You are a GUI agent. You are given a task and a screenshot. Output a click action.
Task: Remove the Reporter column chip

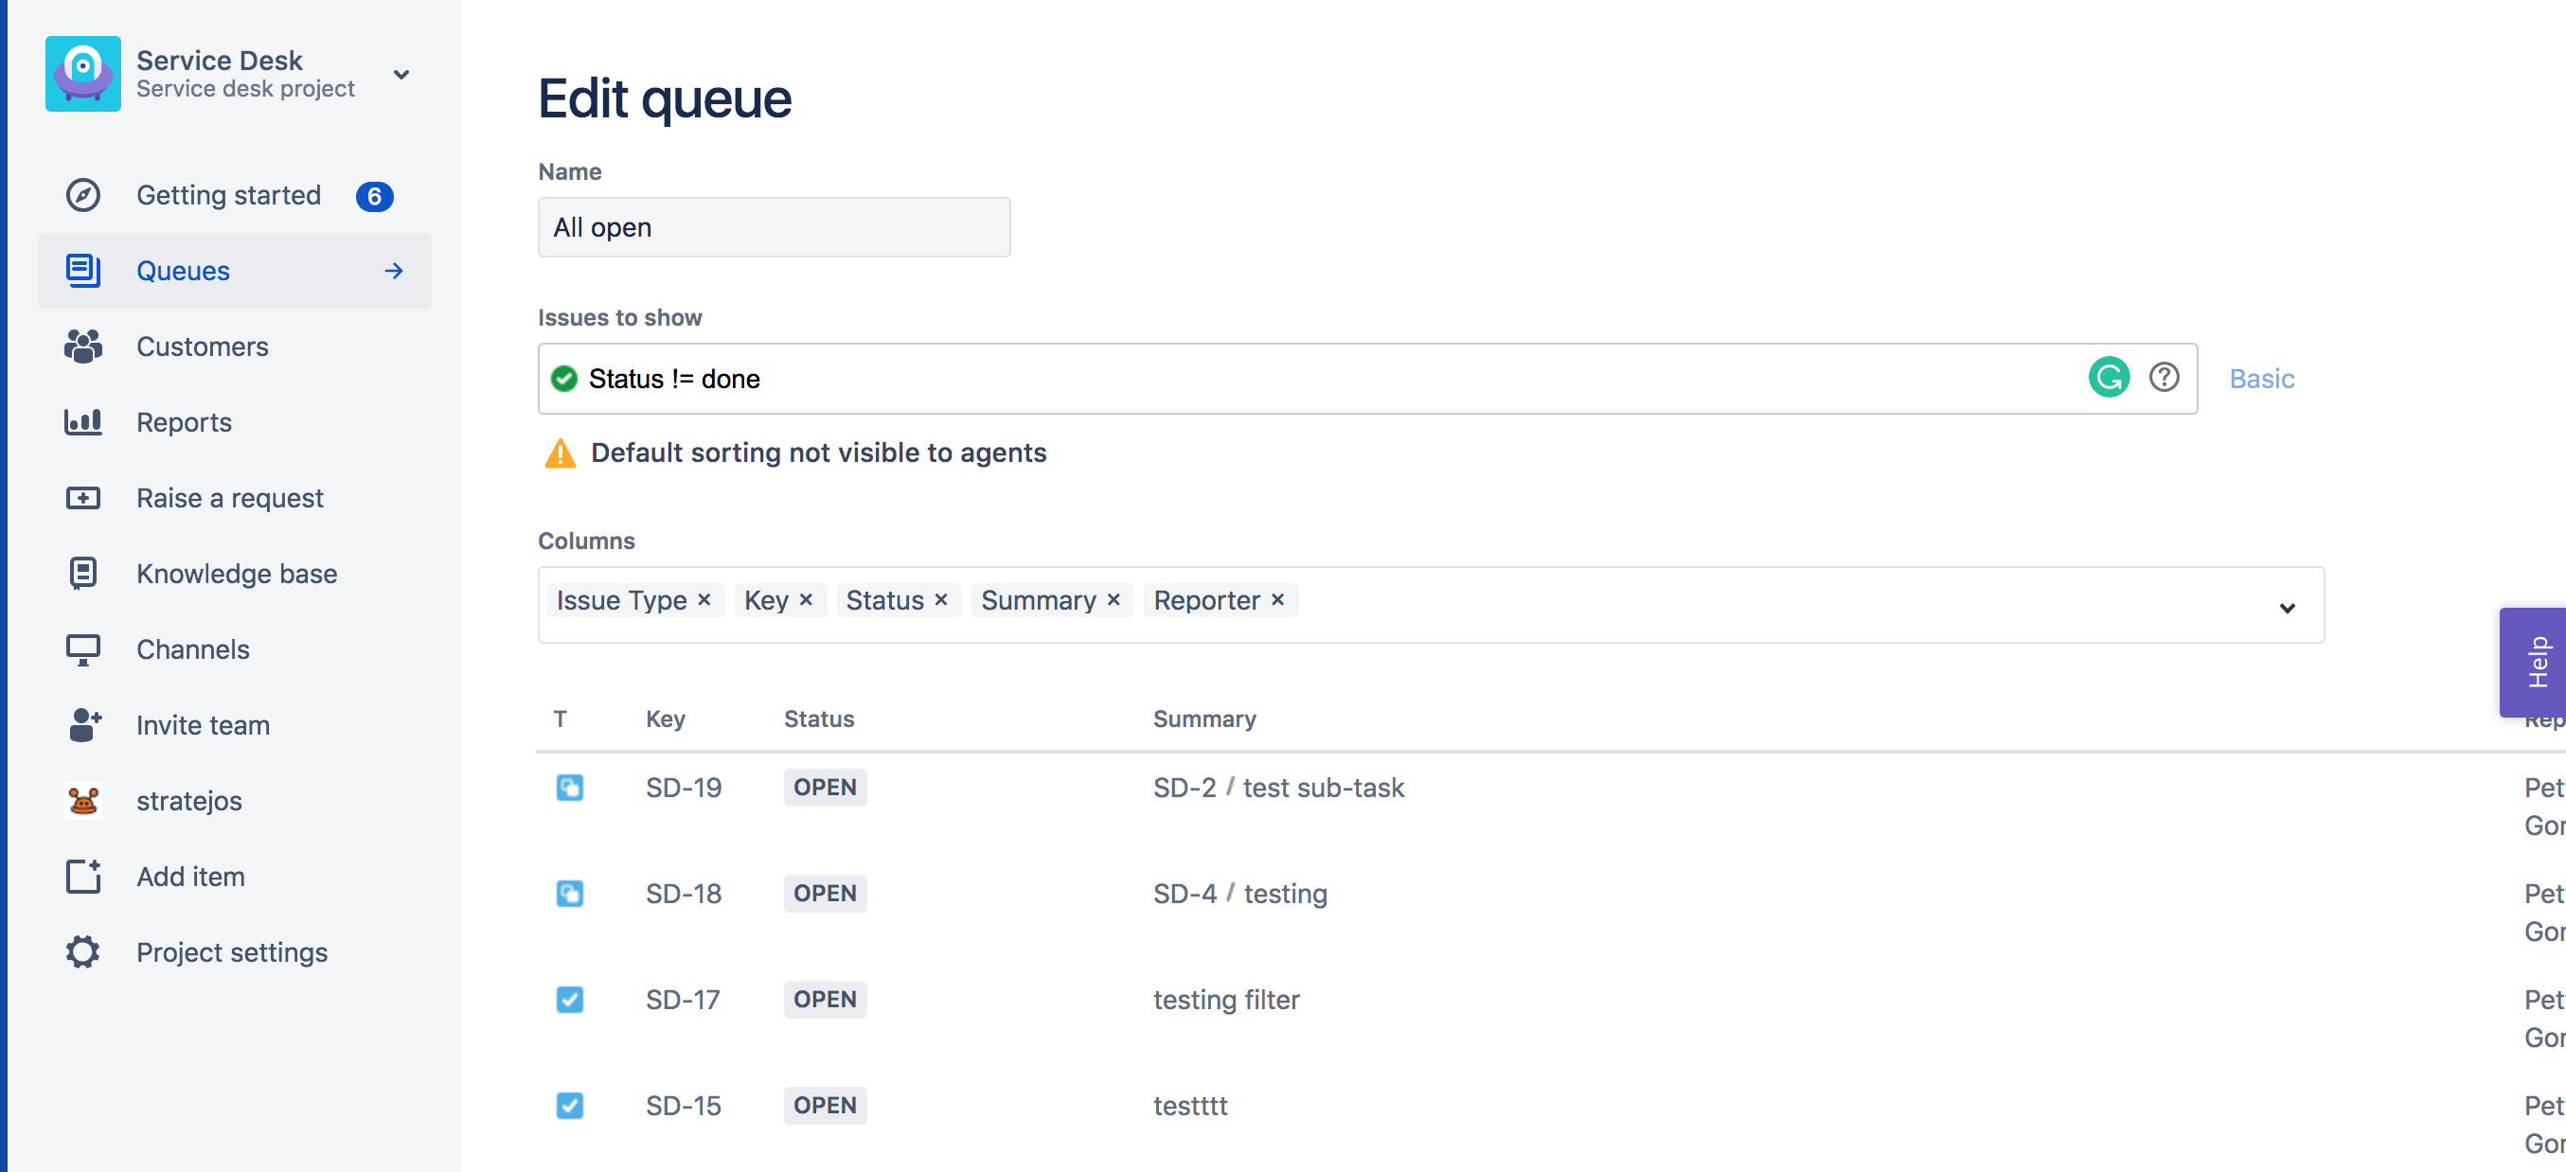point(1278,599)
